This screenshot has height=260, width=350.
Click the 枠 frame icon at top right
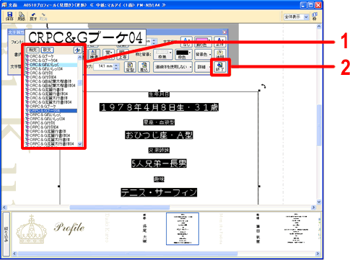[x=315, y=17]
